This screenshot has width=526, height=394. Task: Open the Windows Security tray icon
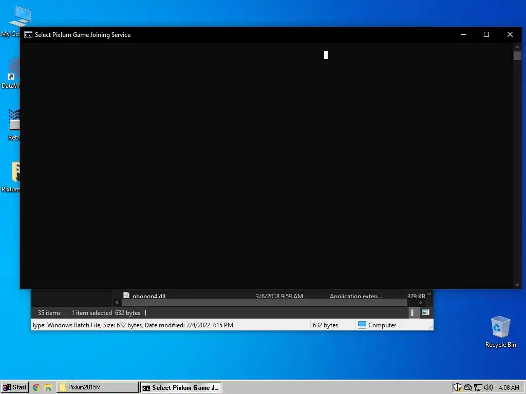[457, 388]
